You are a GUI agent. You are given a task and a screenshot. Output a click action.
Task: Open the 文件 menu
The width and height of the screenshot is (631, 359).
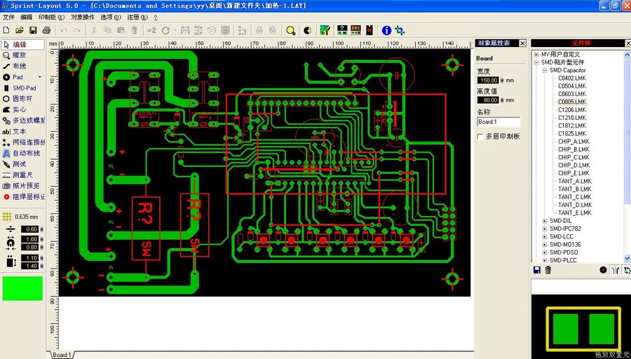(8, 17)
